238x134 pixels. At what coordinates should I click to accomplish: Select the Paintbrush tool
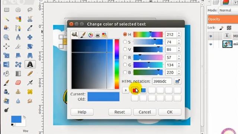pyautogui.click(x=7, y=83)
